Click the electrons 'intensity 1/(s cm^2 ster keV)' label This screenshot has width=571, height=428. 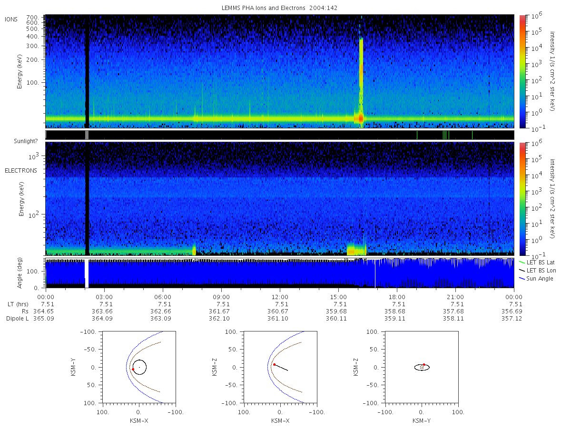coord(553,198)
